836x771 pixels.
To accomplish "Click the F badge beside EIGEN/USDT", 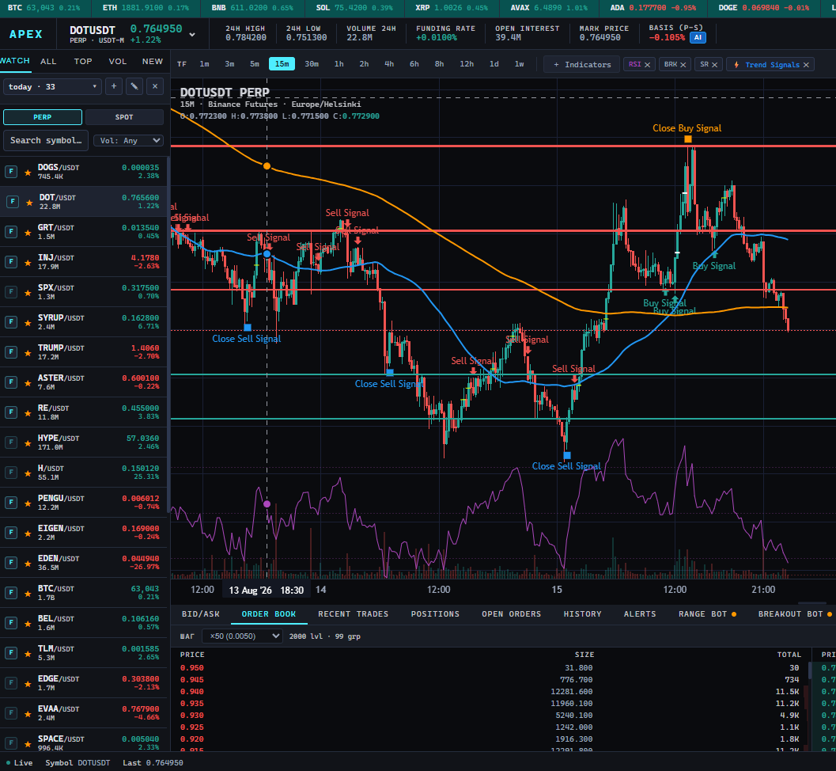I will point(10,533).
